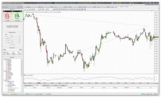Click the Entry price stepper arrows
The image size is (161, 97).
20,37
